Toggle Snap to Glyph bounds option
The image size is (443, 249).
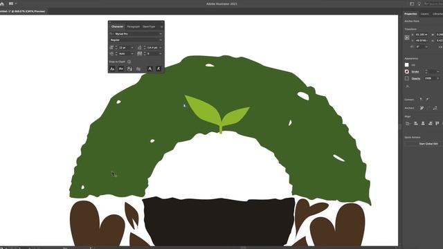(x=129, y=69)
